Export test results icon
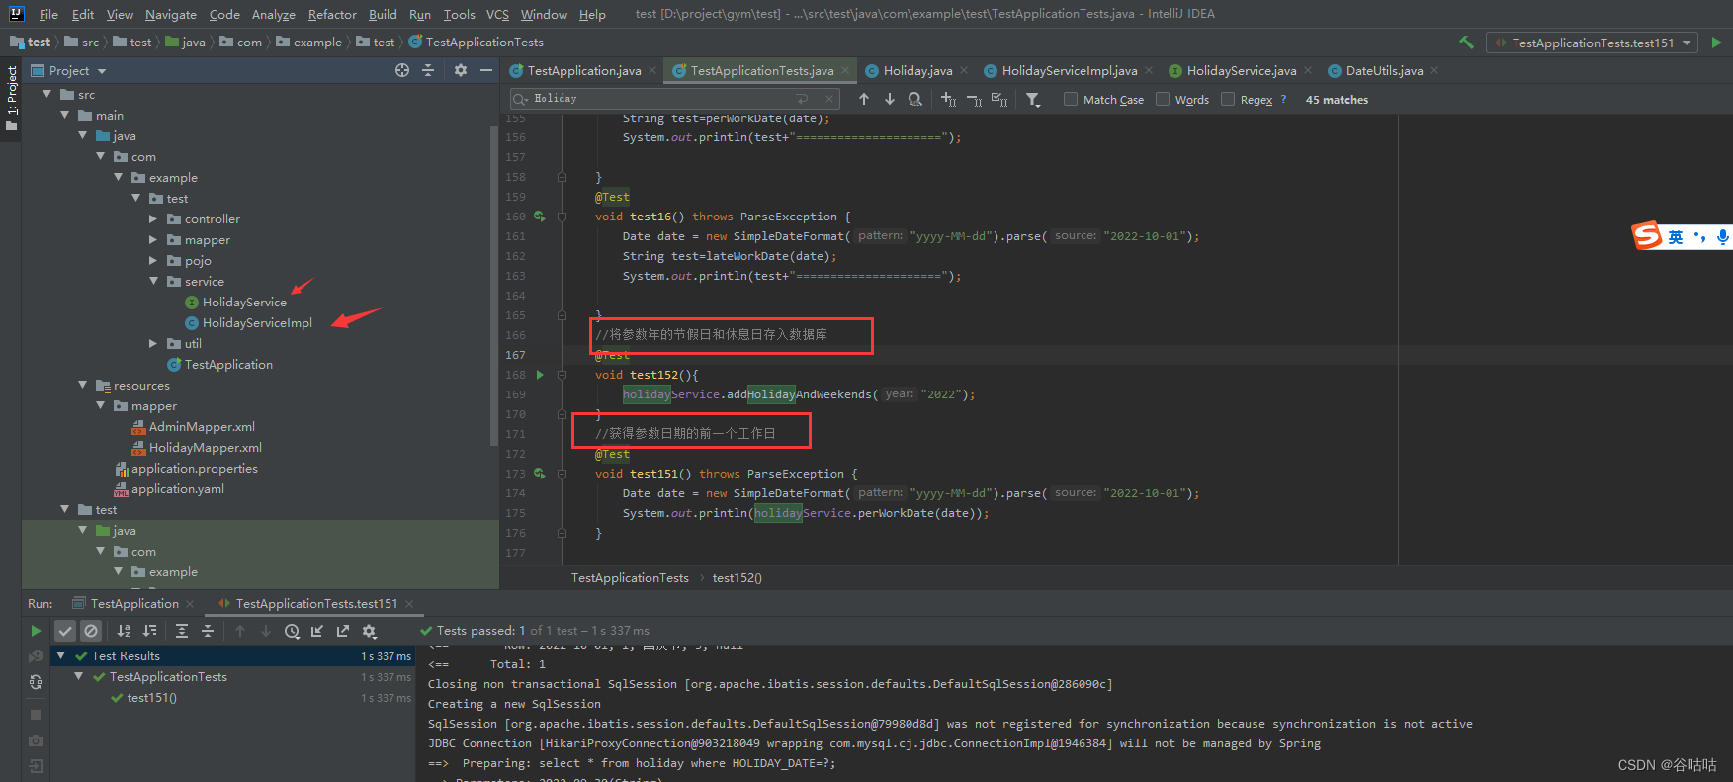The height and width of the screenshot is (782, 1733). tap(343, 631)
